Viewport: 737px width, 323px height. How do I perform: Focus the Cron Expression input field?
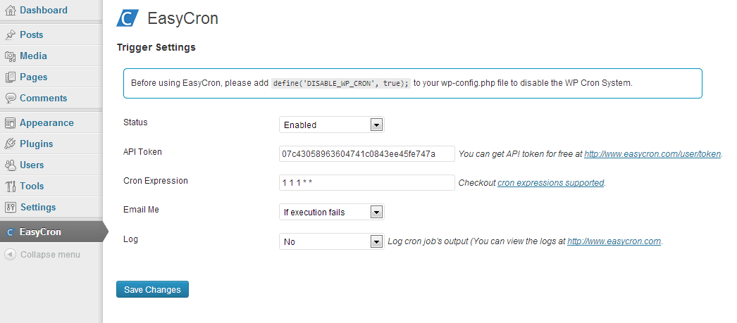[x=367, y=183]
